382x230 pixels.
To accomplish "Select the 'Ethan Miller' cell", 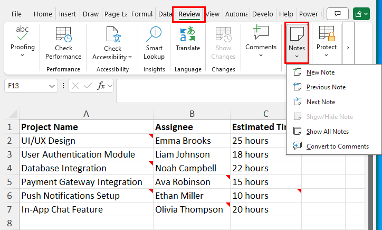I will [x=192, y=196].
